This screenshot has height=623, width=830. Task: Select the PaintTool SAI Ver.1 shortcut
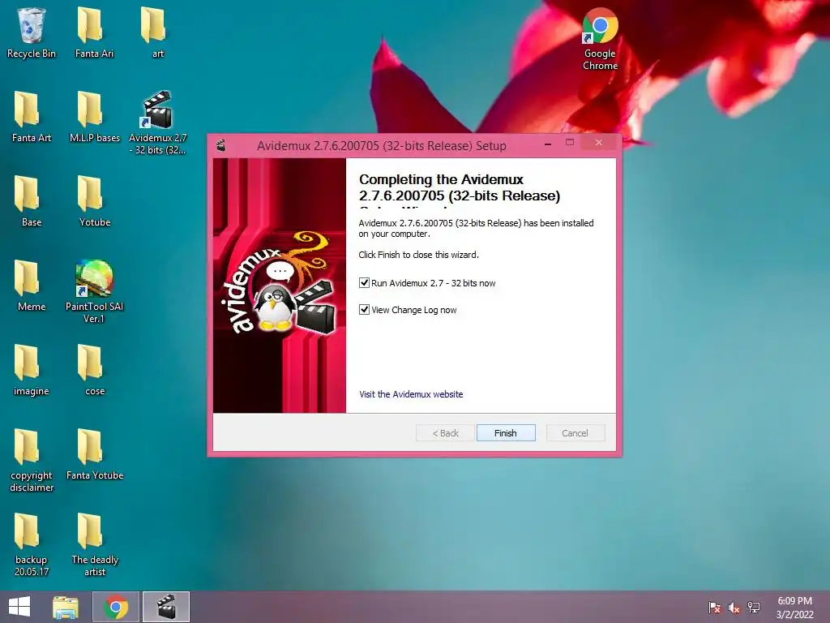coord(94,291)
